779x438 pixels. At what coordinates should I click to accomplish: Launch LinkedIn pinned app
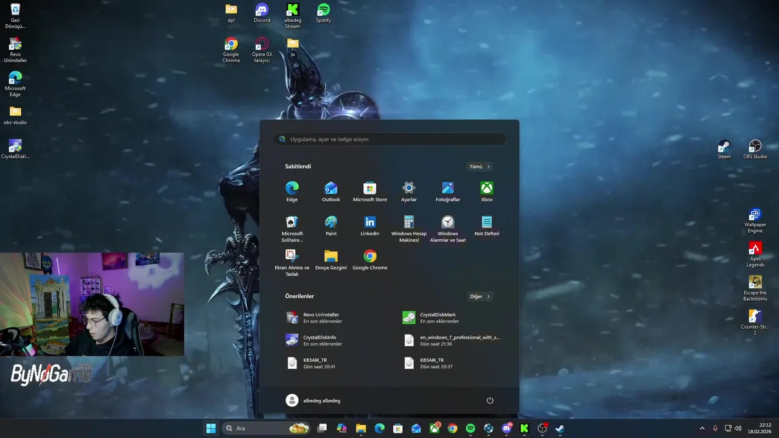pyautogui.click(x=370, y=226)
